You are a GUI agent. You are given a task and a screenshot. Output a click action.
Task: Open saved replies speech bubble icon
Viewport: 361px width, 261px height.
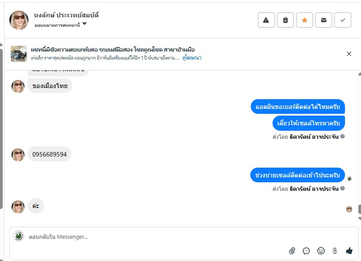[306, 251]
